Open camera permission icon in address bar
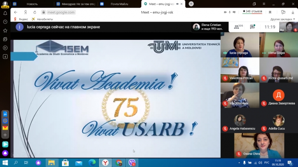The width and height of the screenshot is (298, 167). (x=225, y=12)
